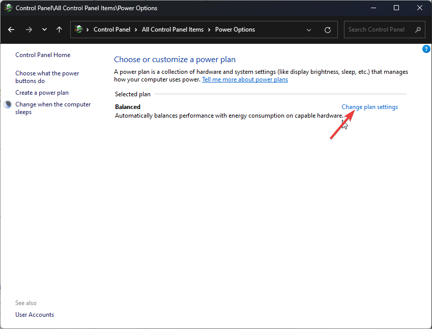Select All Control Panel Items breadcrumb
432x329 pixels.
tap(172, 30)
